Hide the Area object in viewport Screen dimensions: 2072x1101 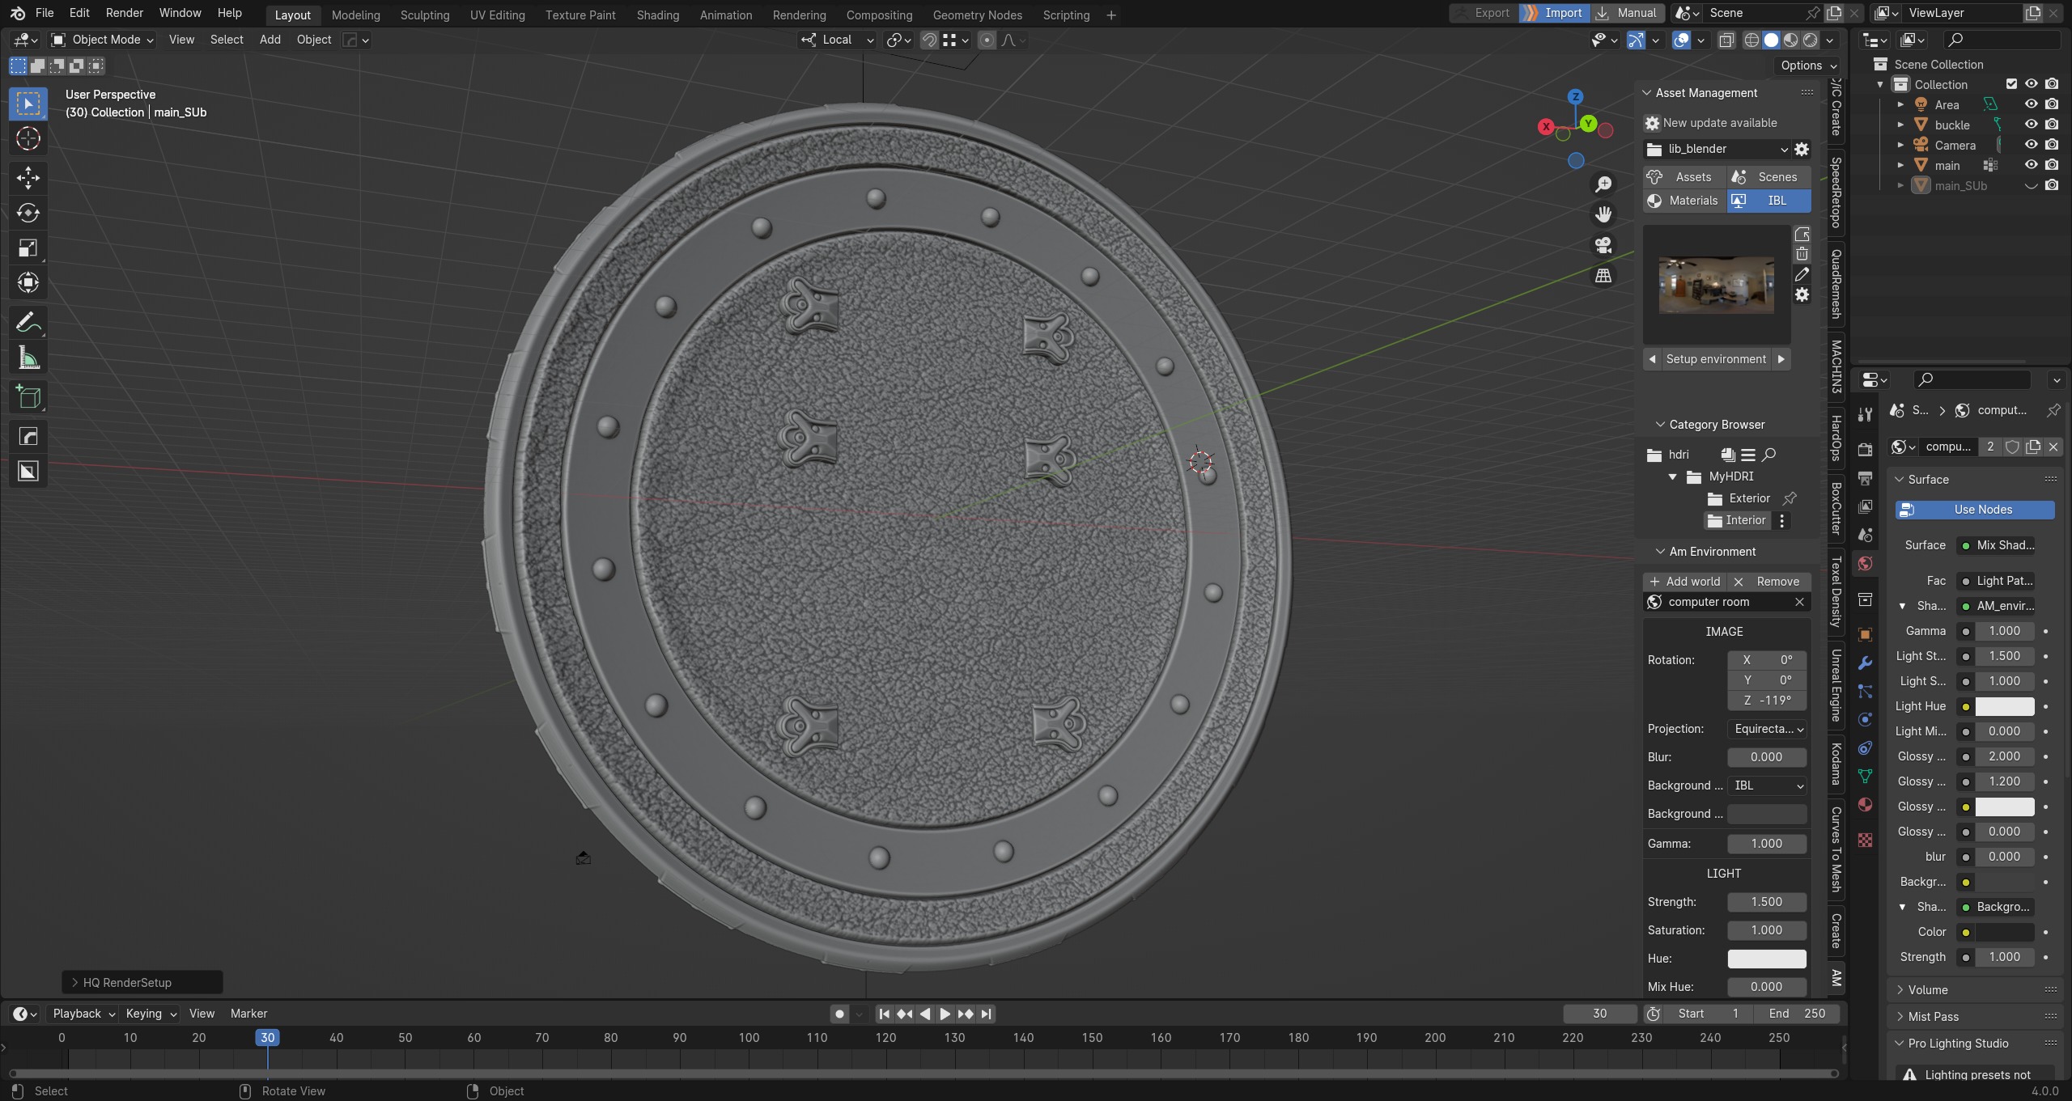point(2031,104)
